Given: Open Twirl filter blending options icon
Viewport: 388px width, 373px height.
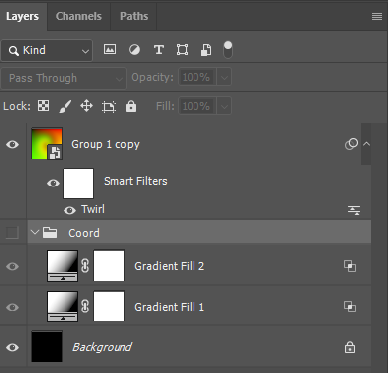Looking at the screenshot, I should coord(354,210).
